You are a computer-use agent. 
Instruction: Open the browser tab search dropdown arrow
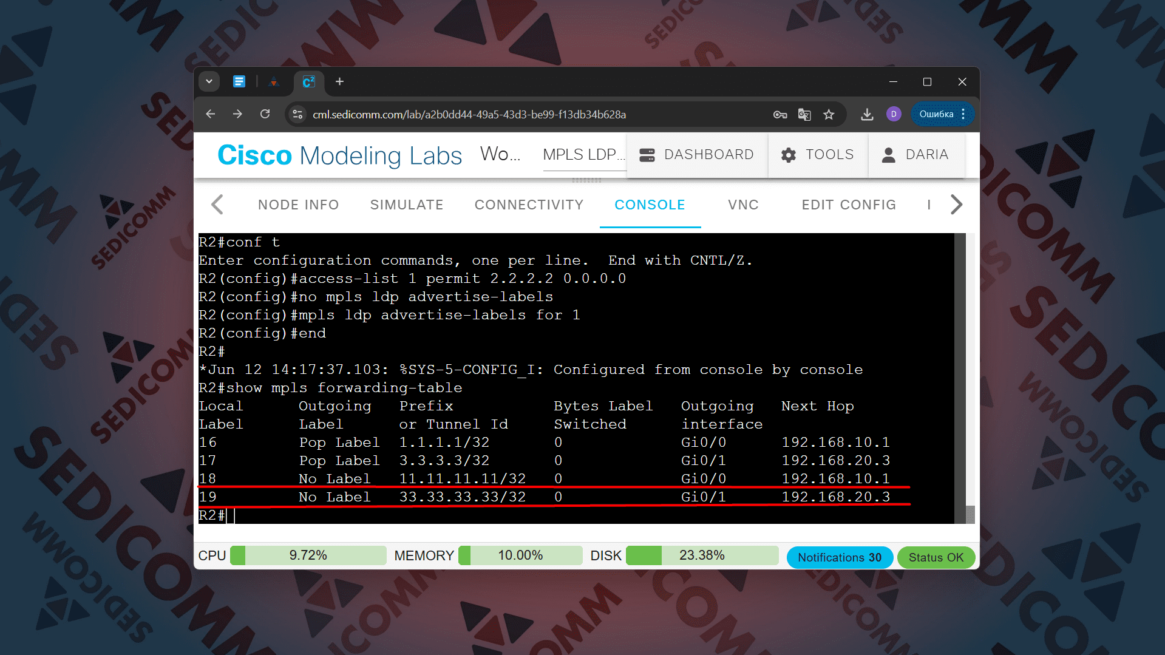click(209, 81)
